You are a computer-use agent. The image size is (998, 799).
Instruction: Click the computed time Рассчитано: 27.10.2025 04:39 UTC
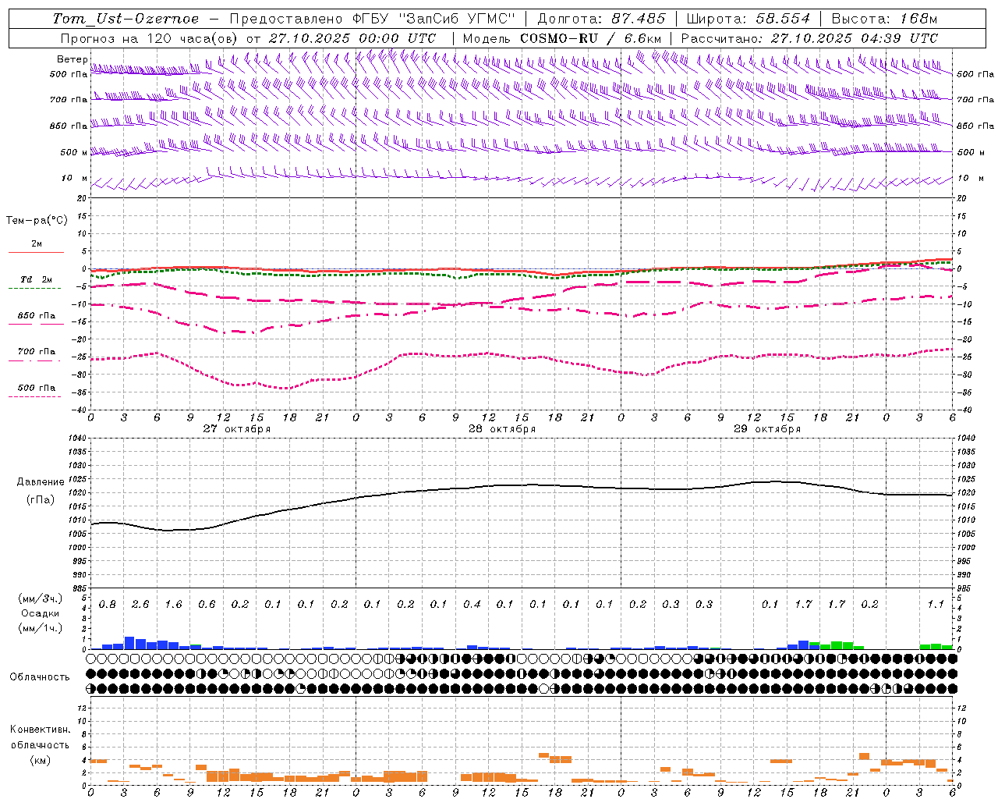click(x=809, y=38)
